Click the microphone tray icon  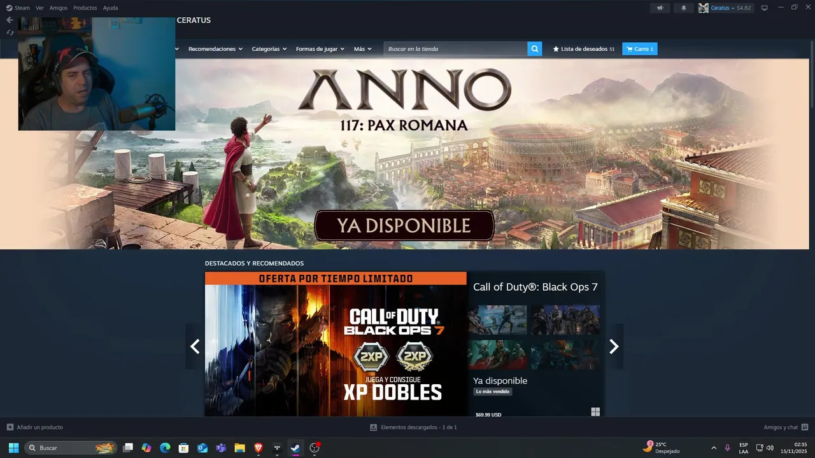(728, 448)
